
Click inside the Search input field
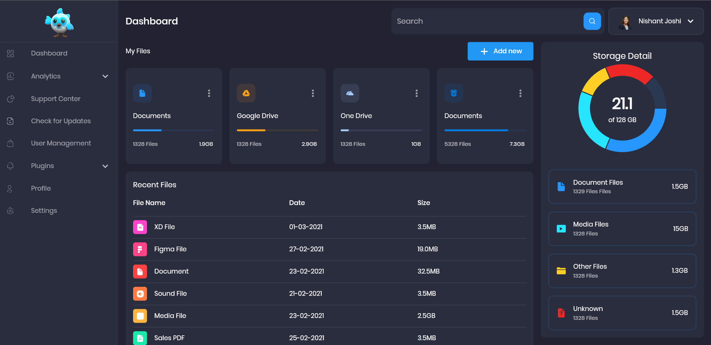click(482, 21)
